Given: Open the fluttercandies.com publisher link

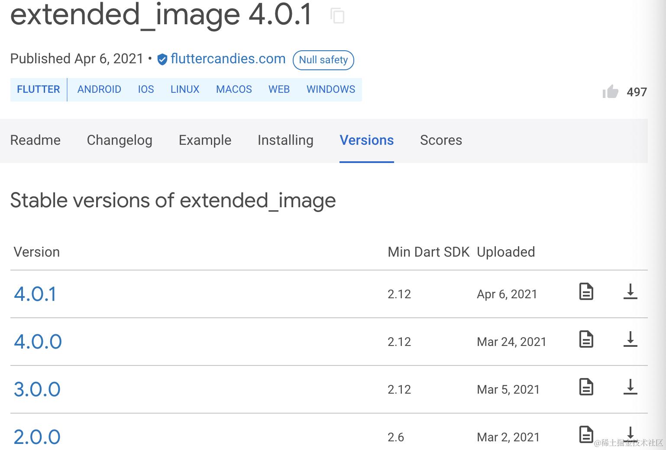Looking at the screenshot, I should pos(228,59).
